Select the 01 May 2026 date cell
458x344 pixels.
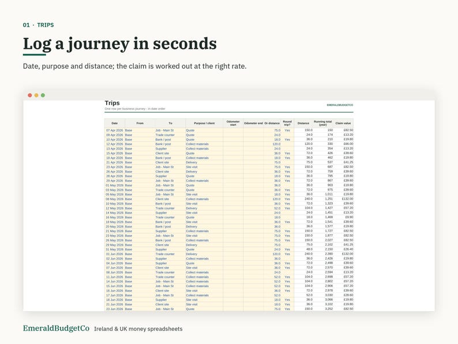click(x=114, y=185)
